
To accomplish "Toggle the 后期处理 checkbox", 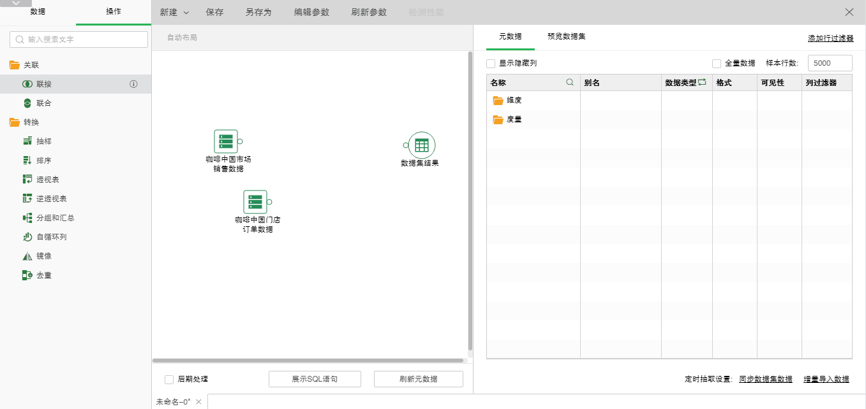I will point(169,380).
